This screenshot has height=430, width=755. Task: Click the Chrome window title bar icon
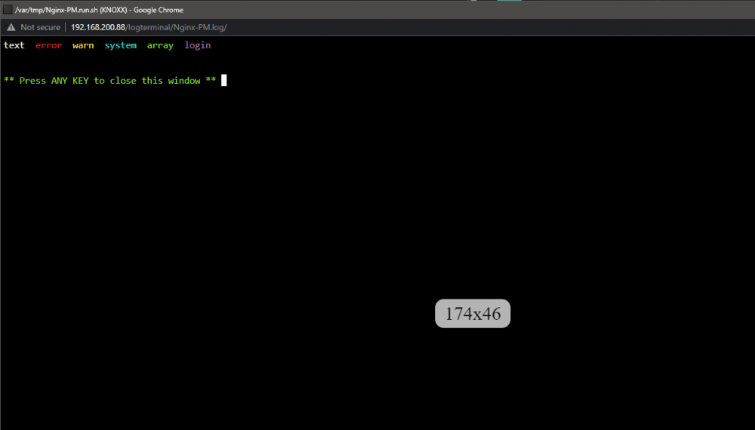(x=8, y=10)
